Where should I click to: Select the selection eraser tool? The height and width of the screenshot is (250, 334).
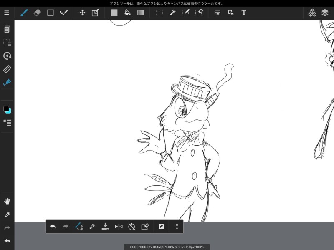(x=199, y=13)
